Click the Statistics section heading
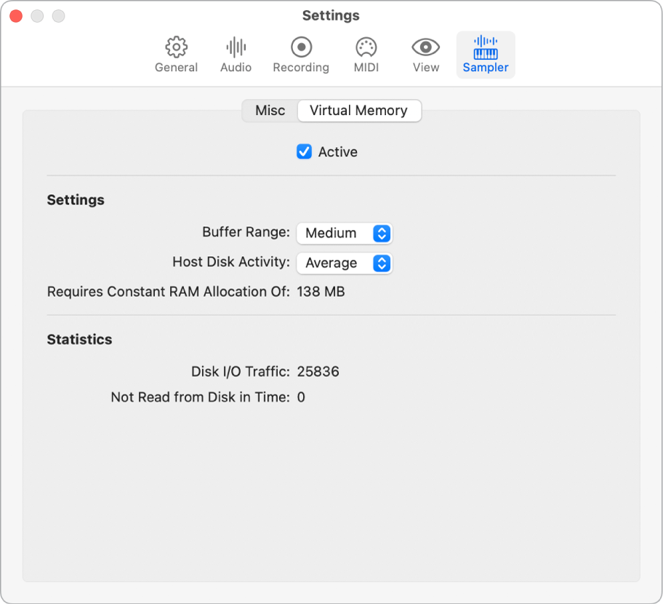The height and width of the screenshot is (604, 663). [x=79, y=339]
